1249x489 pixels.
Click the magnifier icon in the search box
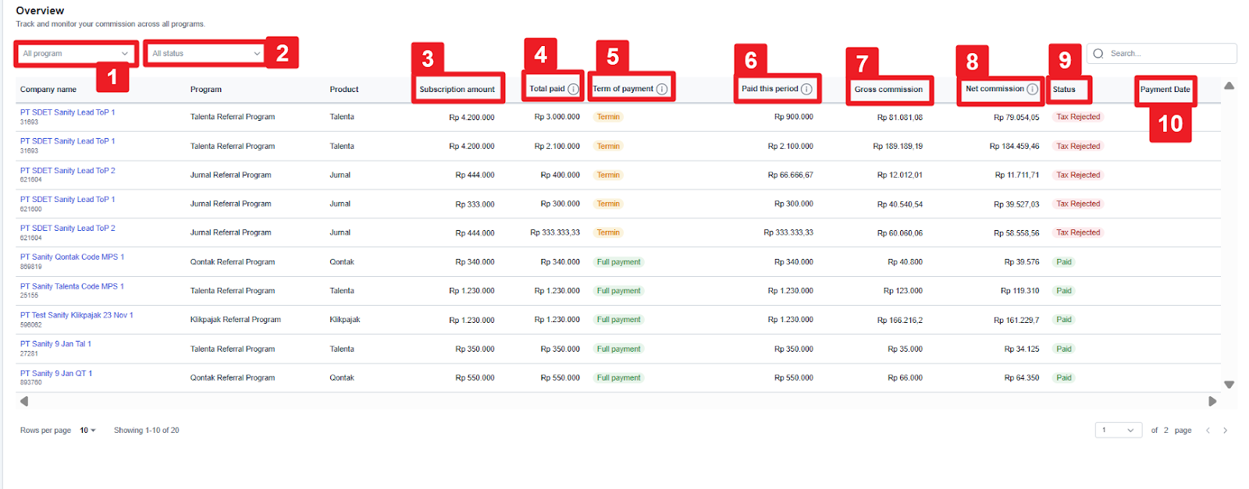point(1098,54)
